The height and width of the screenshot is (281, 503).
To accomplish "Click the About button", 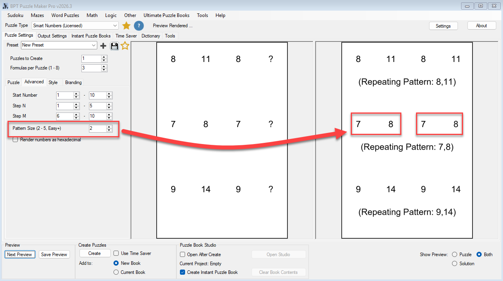I will point(482,26).
